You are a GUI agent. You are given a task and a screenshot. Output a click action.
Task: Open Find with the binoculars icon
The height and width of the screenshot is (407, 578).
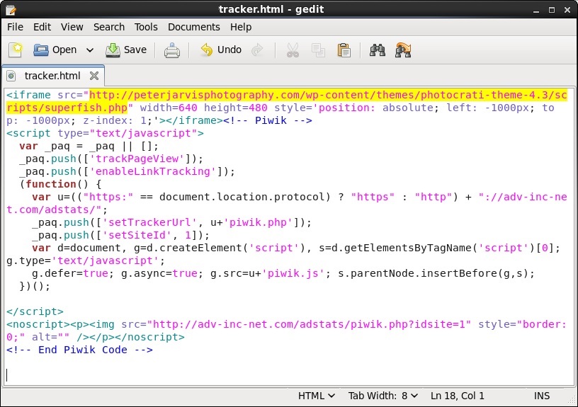(x=378, y=50)
